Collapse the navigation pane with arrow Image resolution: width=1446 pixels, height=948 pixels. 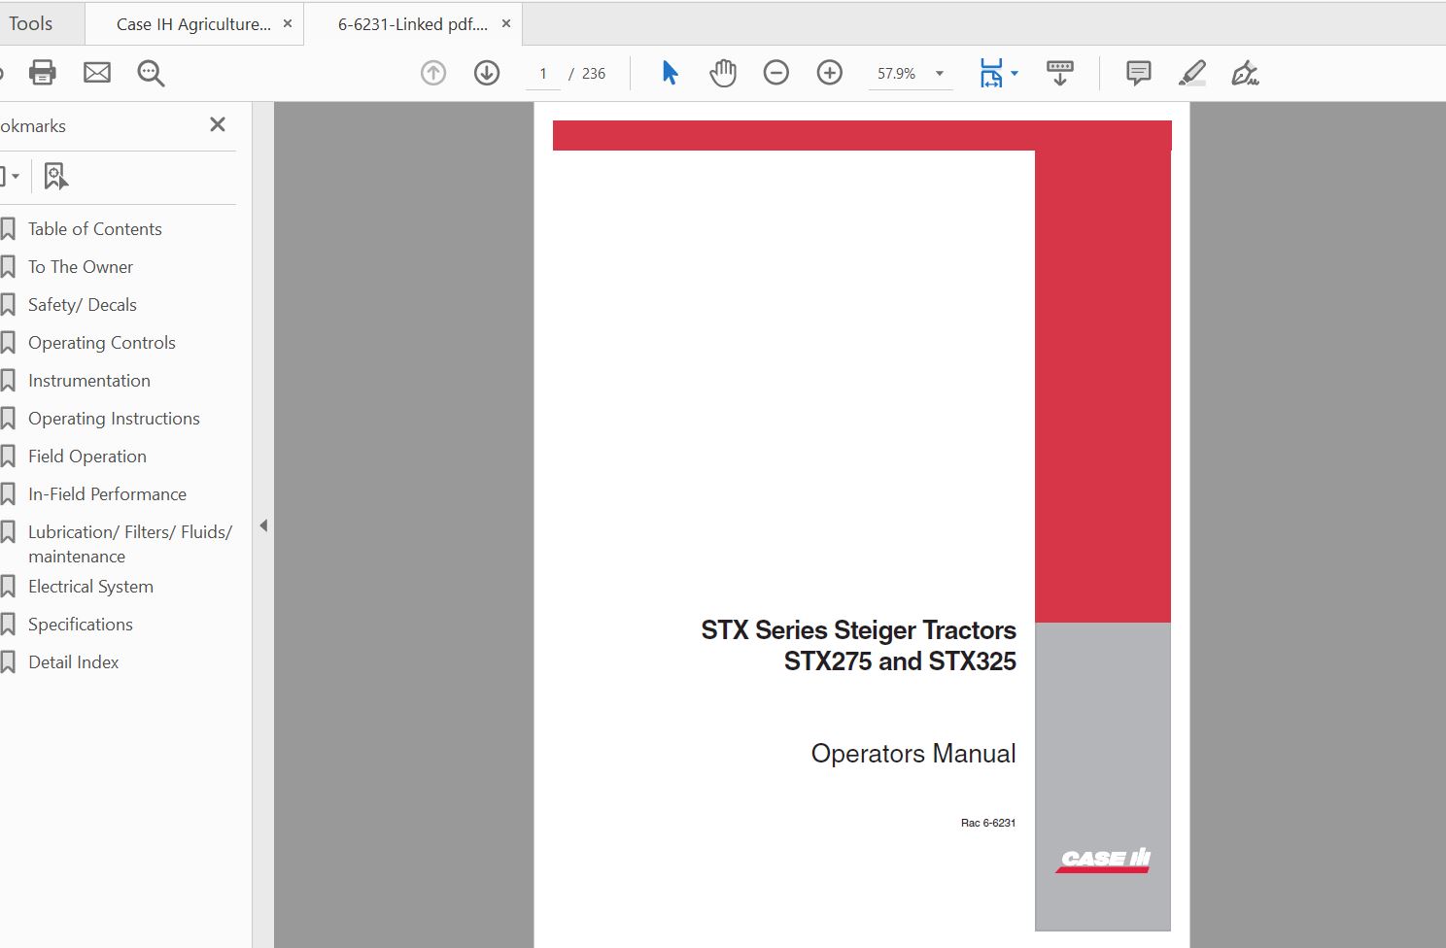[x=263, y=525]
